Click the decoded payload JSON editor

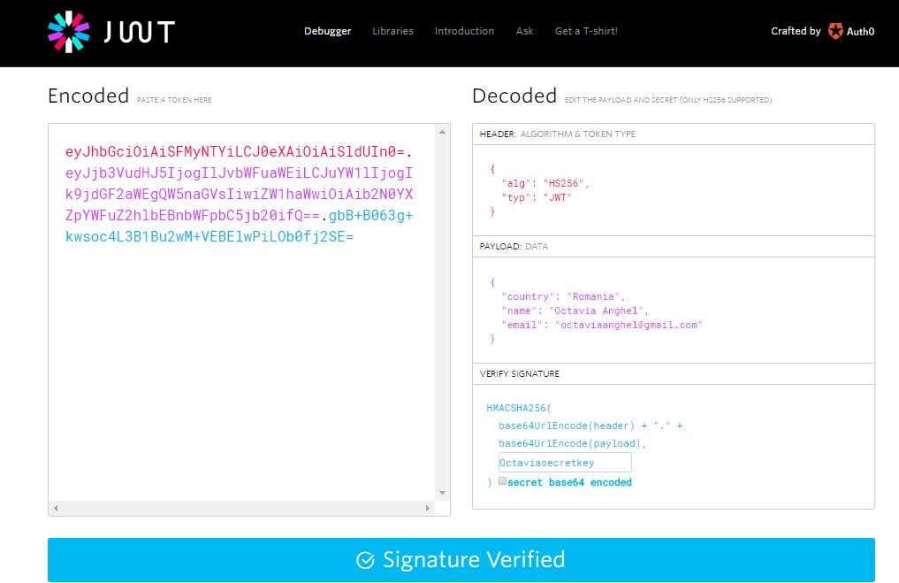click(x=673, y=311)
